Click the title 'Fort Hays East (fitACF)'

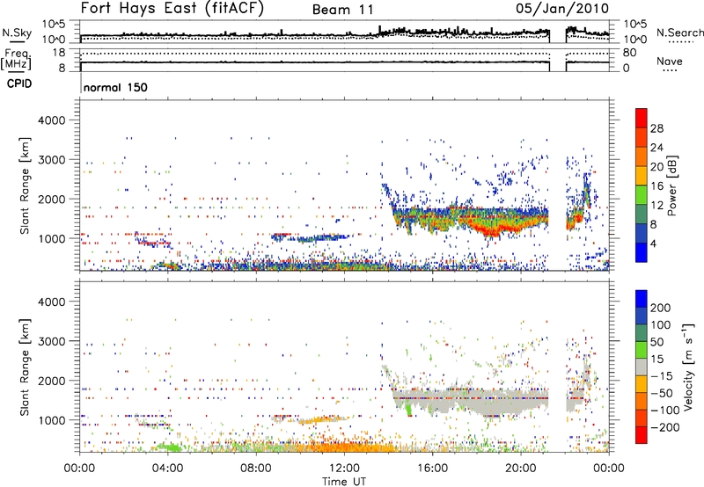(x=172, y=8)
